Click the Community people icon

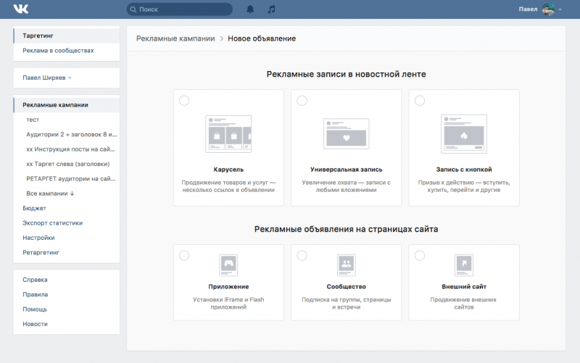click(x=347, y=265)
